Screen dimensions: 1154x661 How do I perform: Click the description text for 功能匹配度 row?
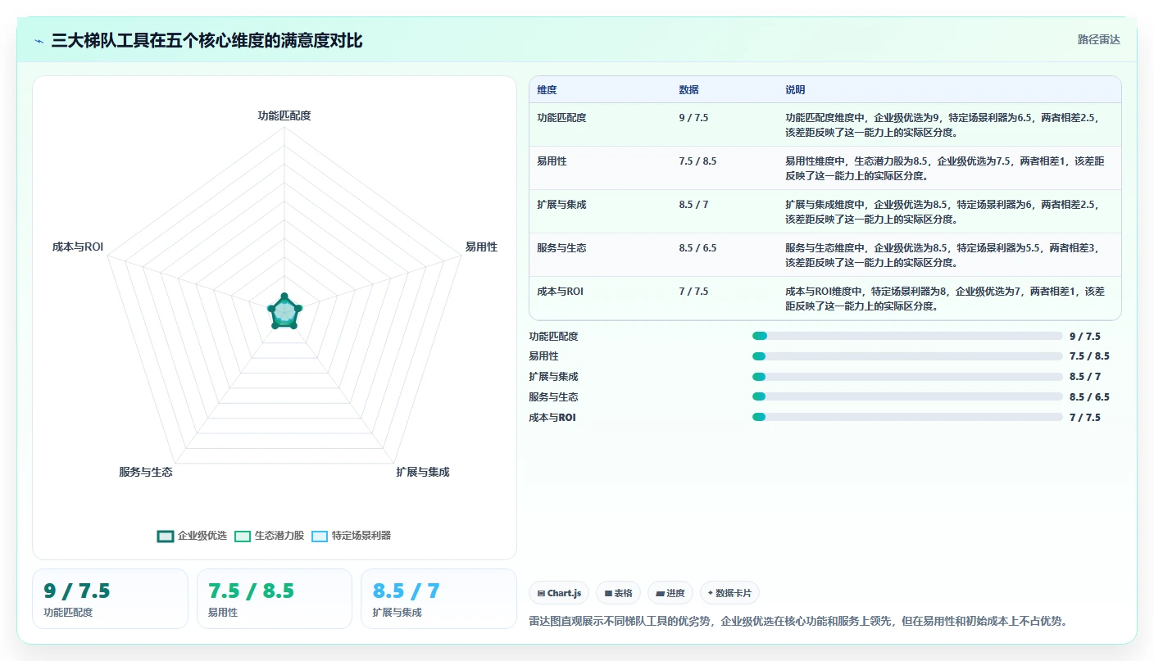coord(942,125)
